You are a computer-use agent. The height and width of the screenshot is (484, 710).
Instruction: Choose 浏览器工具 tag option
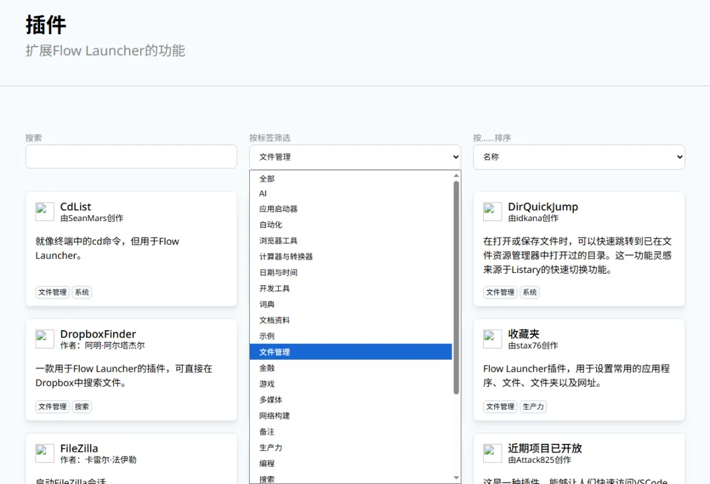tap(351, 241)
